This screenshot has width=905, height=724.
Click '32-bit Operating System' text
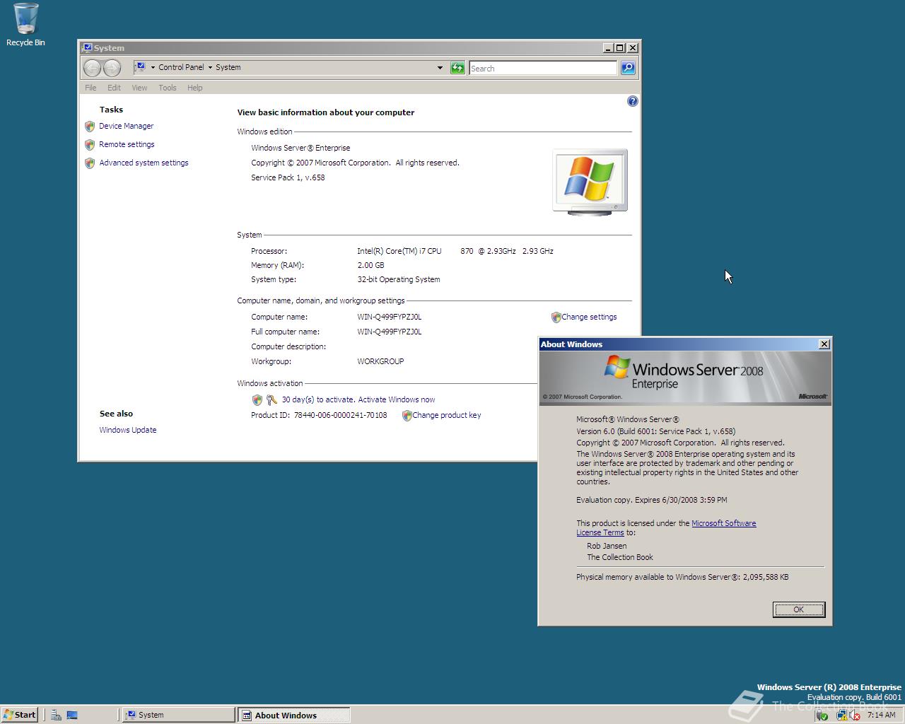pyautogui.click(x=399, y=279)
